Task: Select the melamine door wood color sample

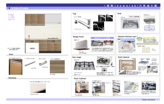Action: click(57, 66)
